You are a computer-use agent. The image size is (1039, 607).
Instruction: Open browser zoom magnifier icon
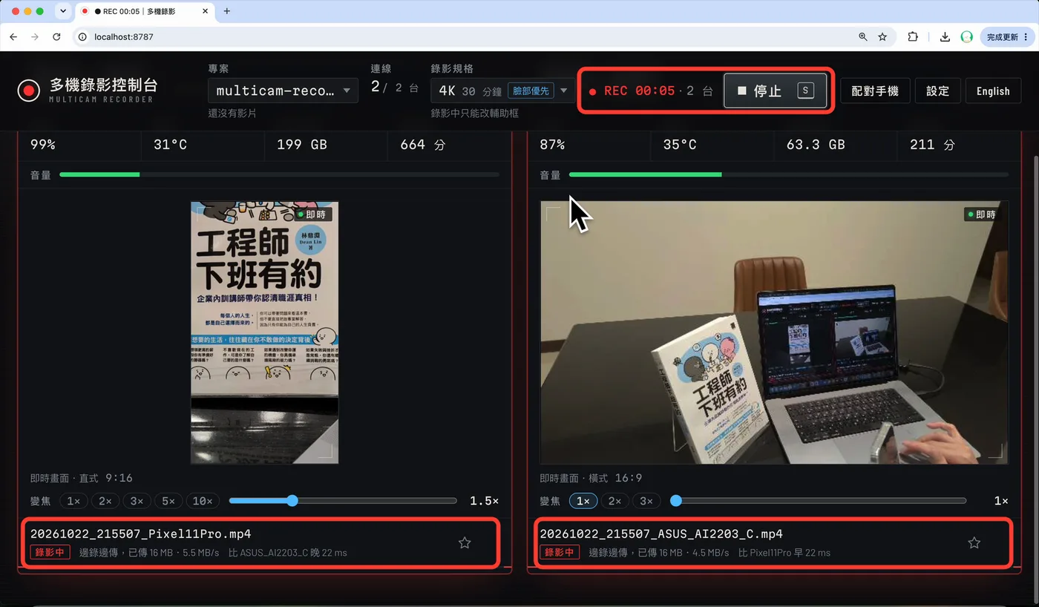pyautogui.click(x=862, y=36)
